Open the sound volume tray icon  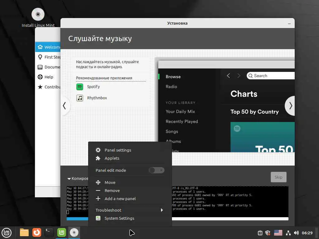(297, 233)
